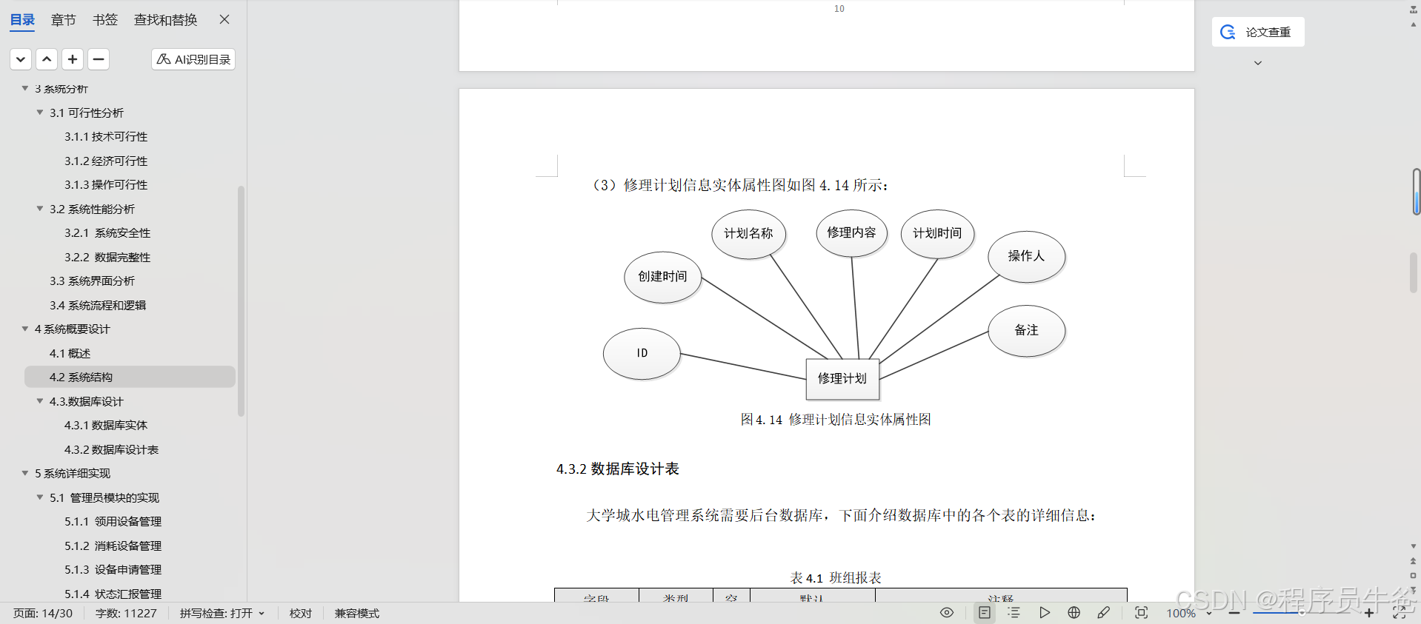This screenshot has height=624, width=1421.
Task: Go to '5.1.3 设备申请管理' heading
Action: pyautogui.click(x=113, y=570)
